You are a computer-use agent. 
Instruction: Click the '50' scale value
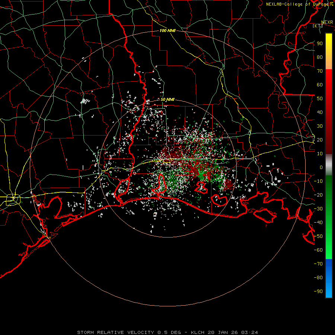click(x=320, y=99)
